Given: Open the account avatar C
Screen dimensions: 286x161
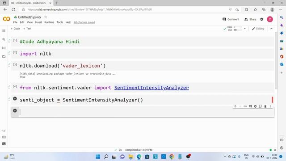Looking at the screenshot, I should 270,19.
